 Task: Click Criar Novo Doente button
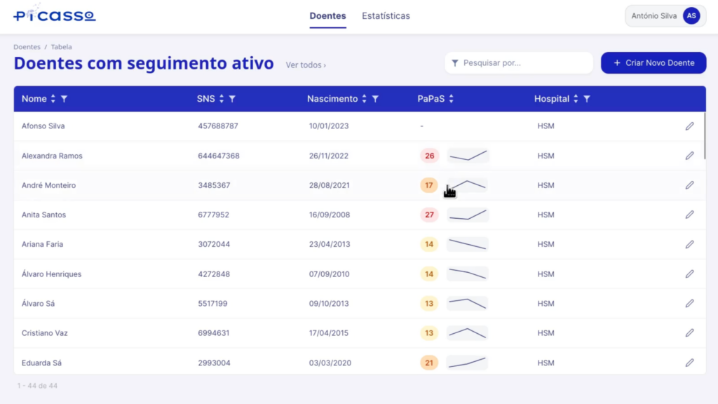(653, 63)
